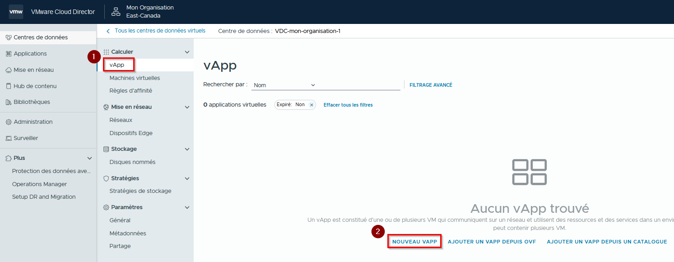Viewport: 674px width, 262px height.
Task: Click the Administration gear icon
Action: [9, 122]
